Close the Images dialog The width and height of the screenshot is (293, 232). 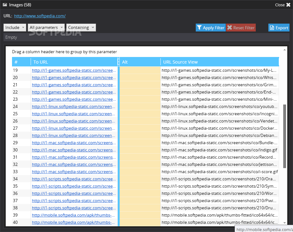click(283, 5)
